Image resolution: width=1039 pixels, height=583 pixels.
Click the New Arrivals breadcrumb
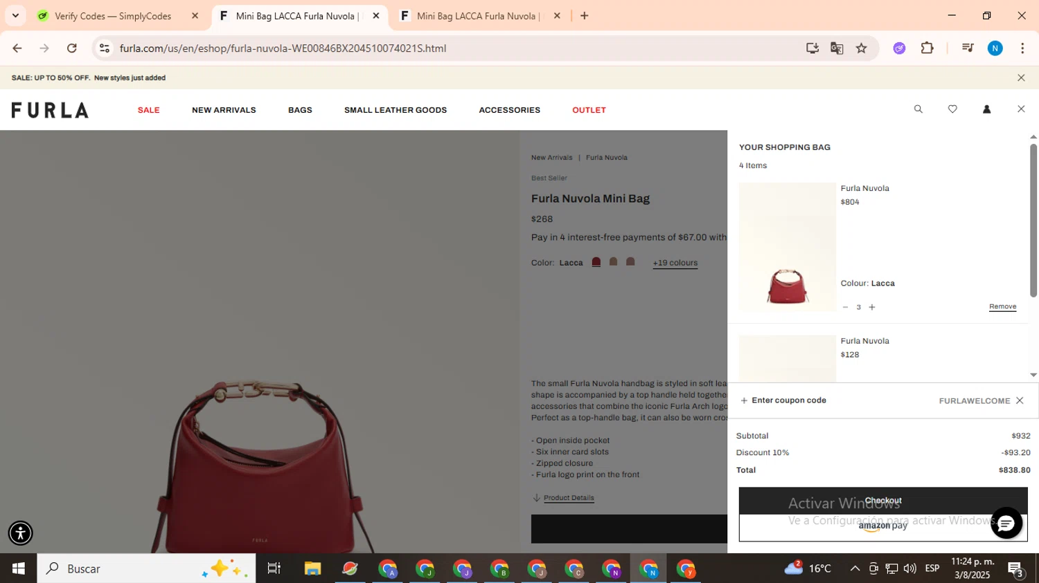(552, 158)
